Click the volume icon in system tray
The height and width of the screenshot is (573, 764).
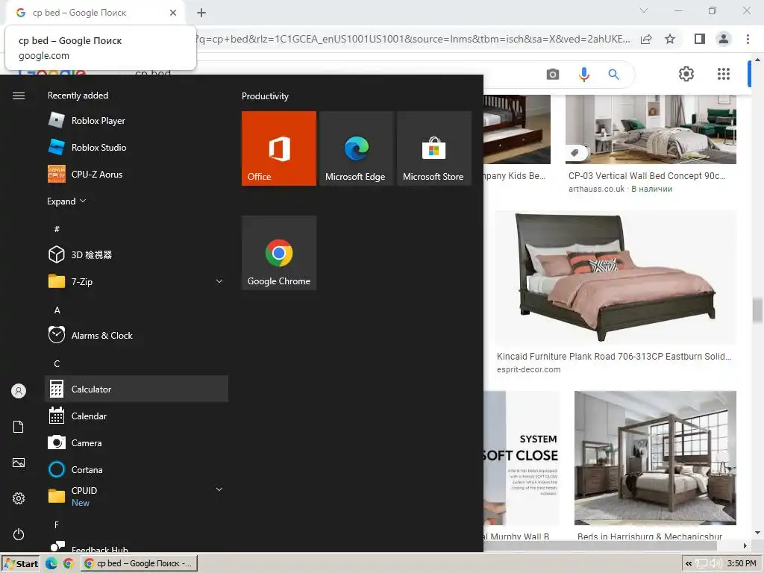(x=716, y=563)
